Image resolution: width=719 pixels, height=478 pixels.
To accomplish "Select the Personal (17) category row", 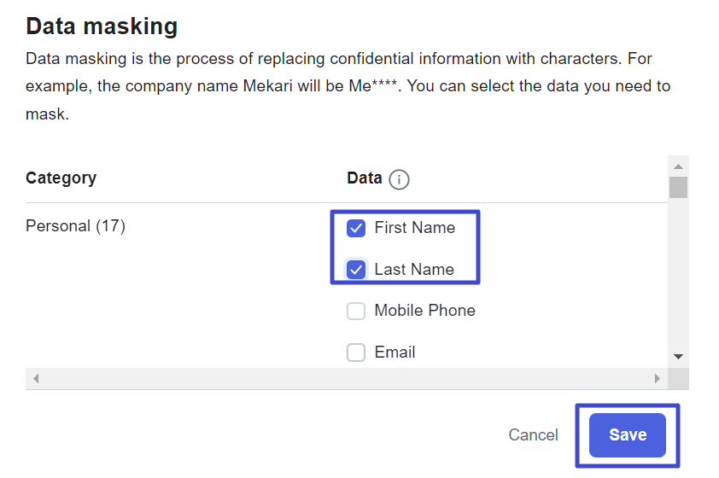I will pos(75,226).
